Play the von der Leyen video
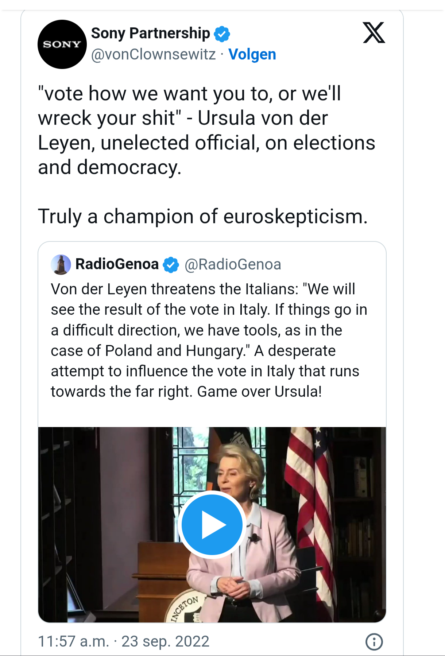This screenshot has width=445, height=656. (x=212, y=524)
